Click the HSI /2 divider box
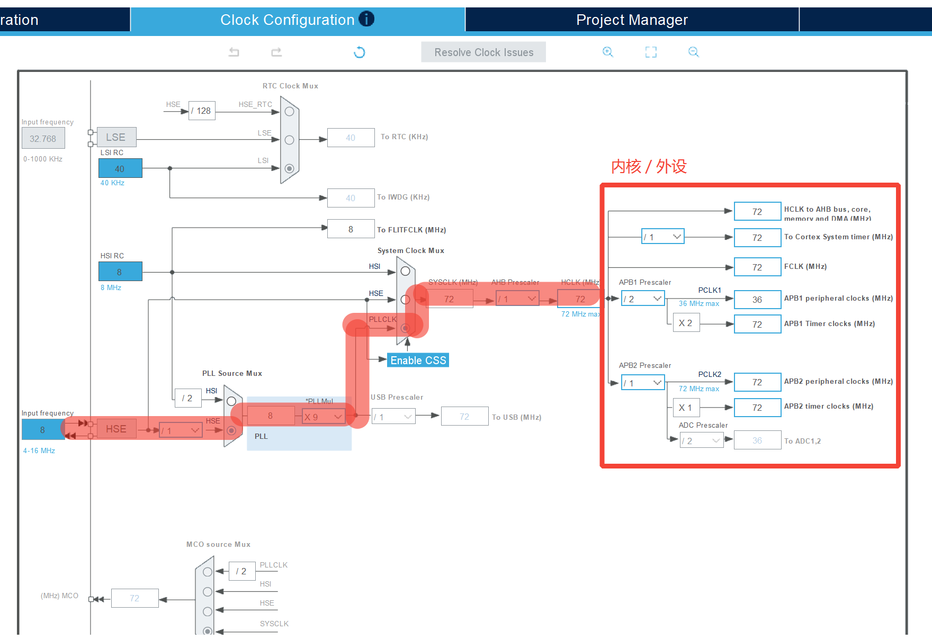 pos(188,398)
